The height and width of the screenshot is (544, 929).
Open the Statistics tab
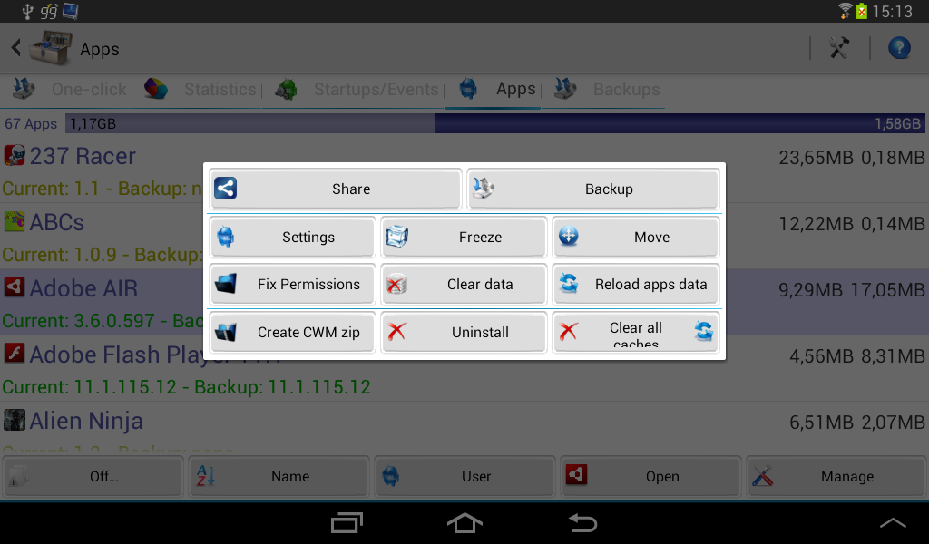(220, 89)
